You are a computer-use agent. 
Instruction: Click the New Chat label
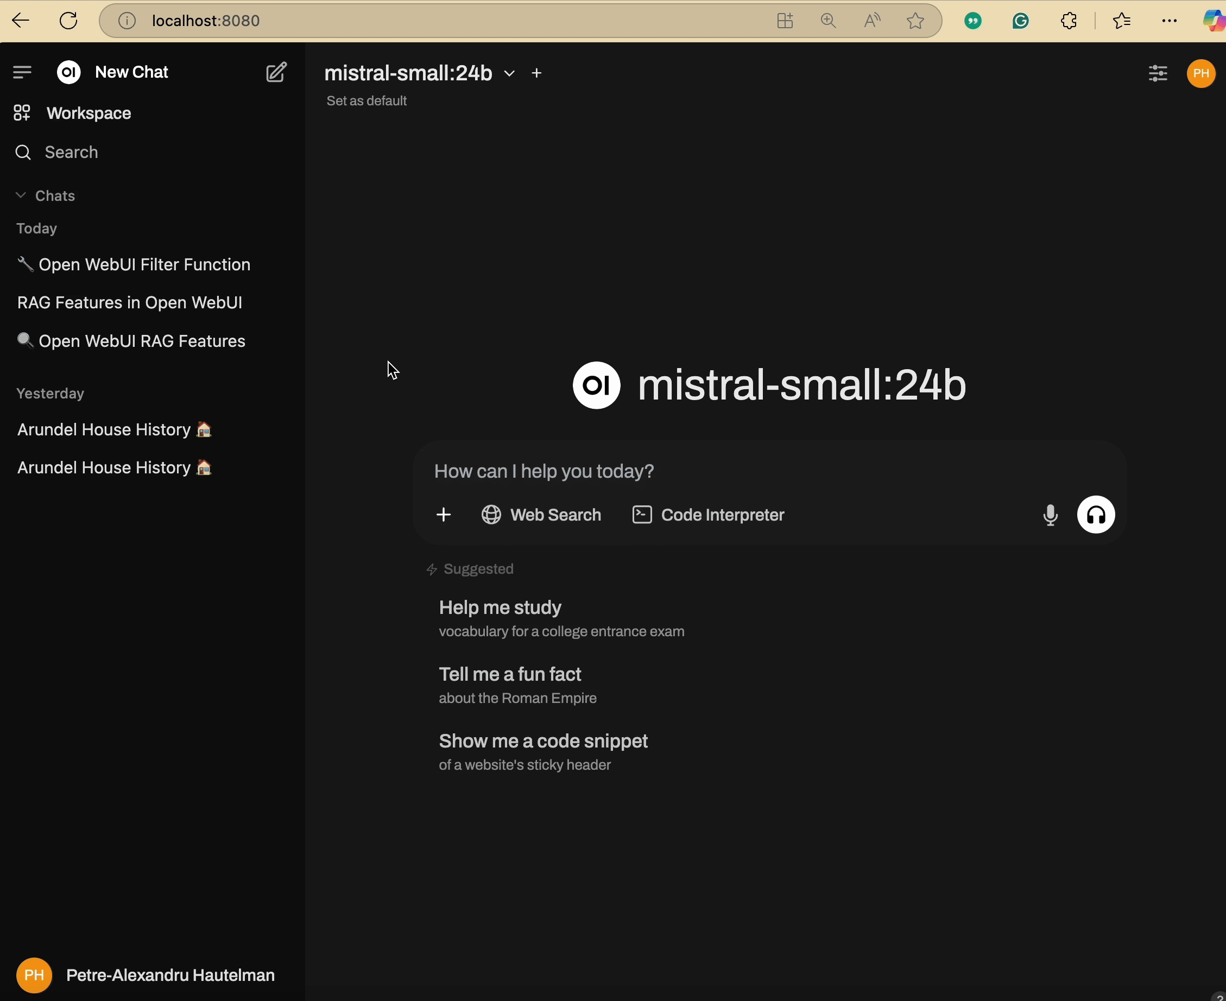coord(131,72)
